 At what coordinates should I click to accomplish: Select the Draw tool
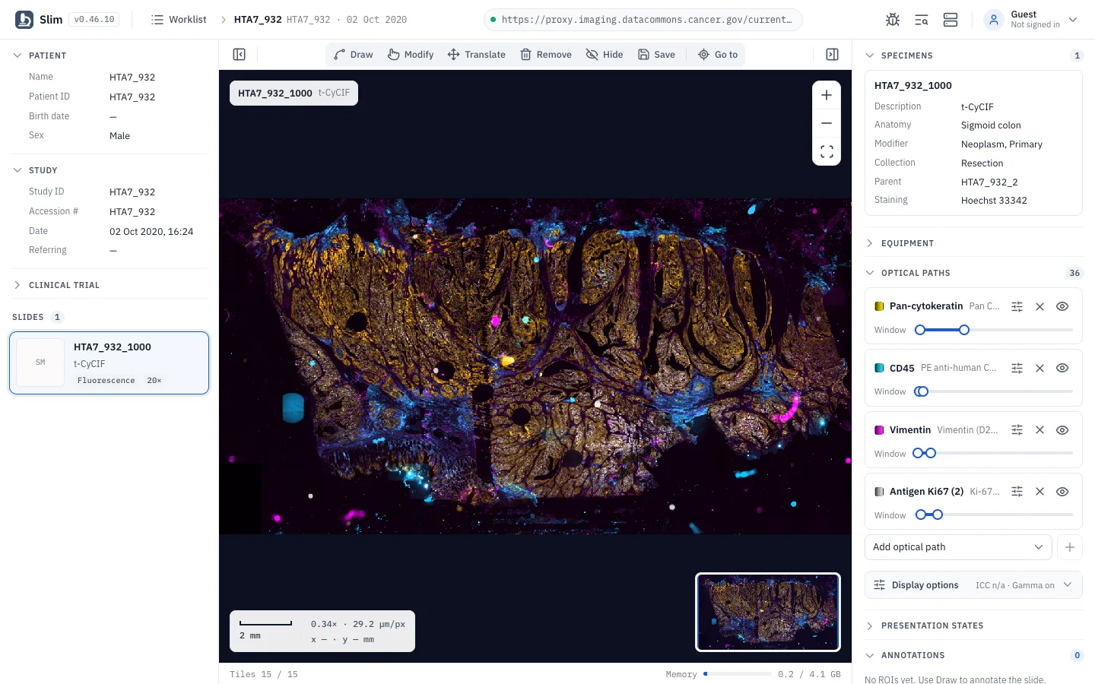pyautogui.click(x=354, y=55)
